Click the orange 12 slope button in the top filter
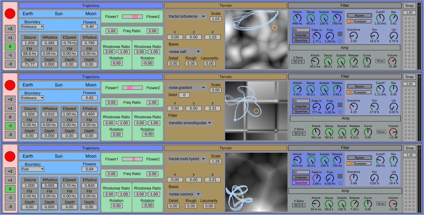The image size is (424, 215). tap(350, 21)
